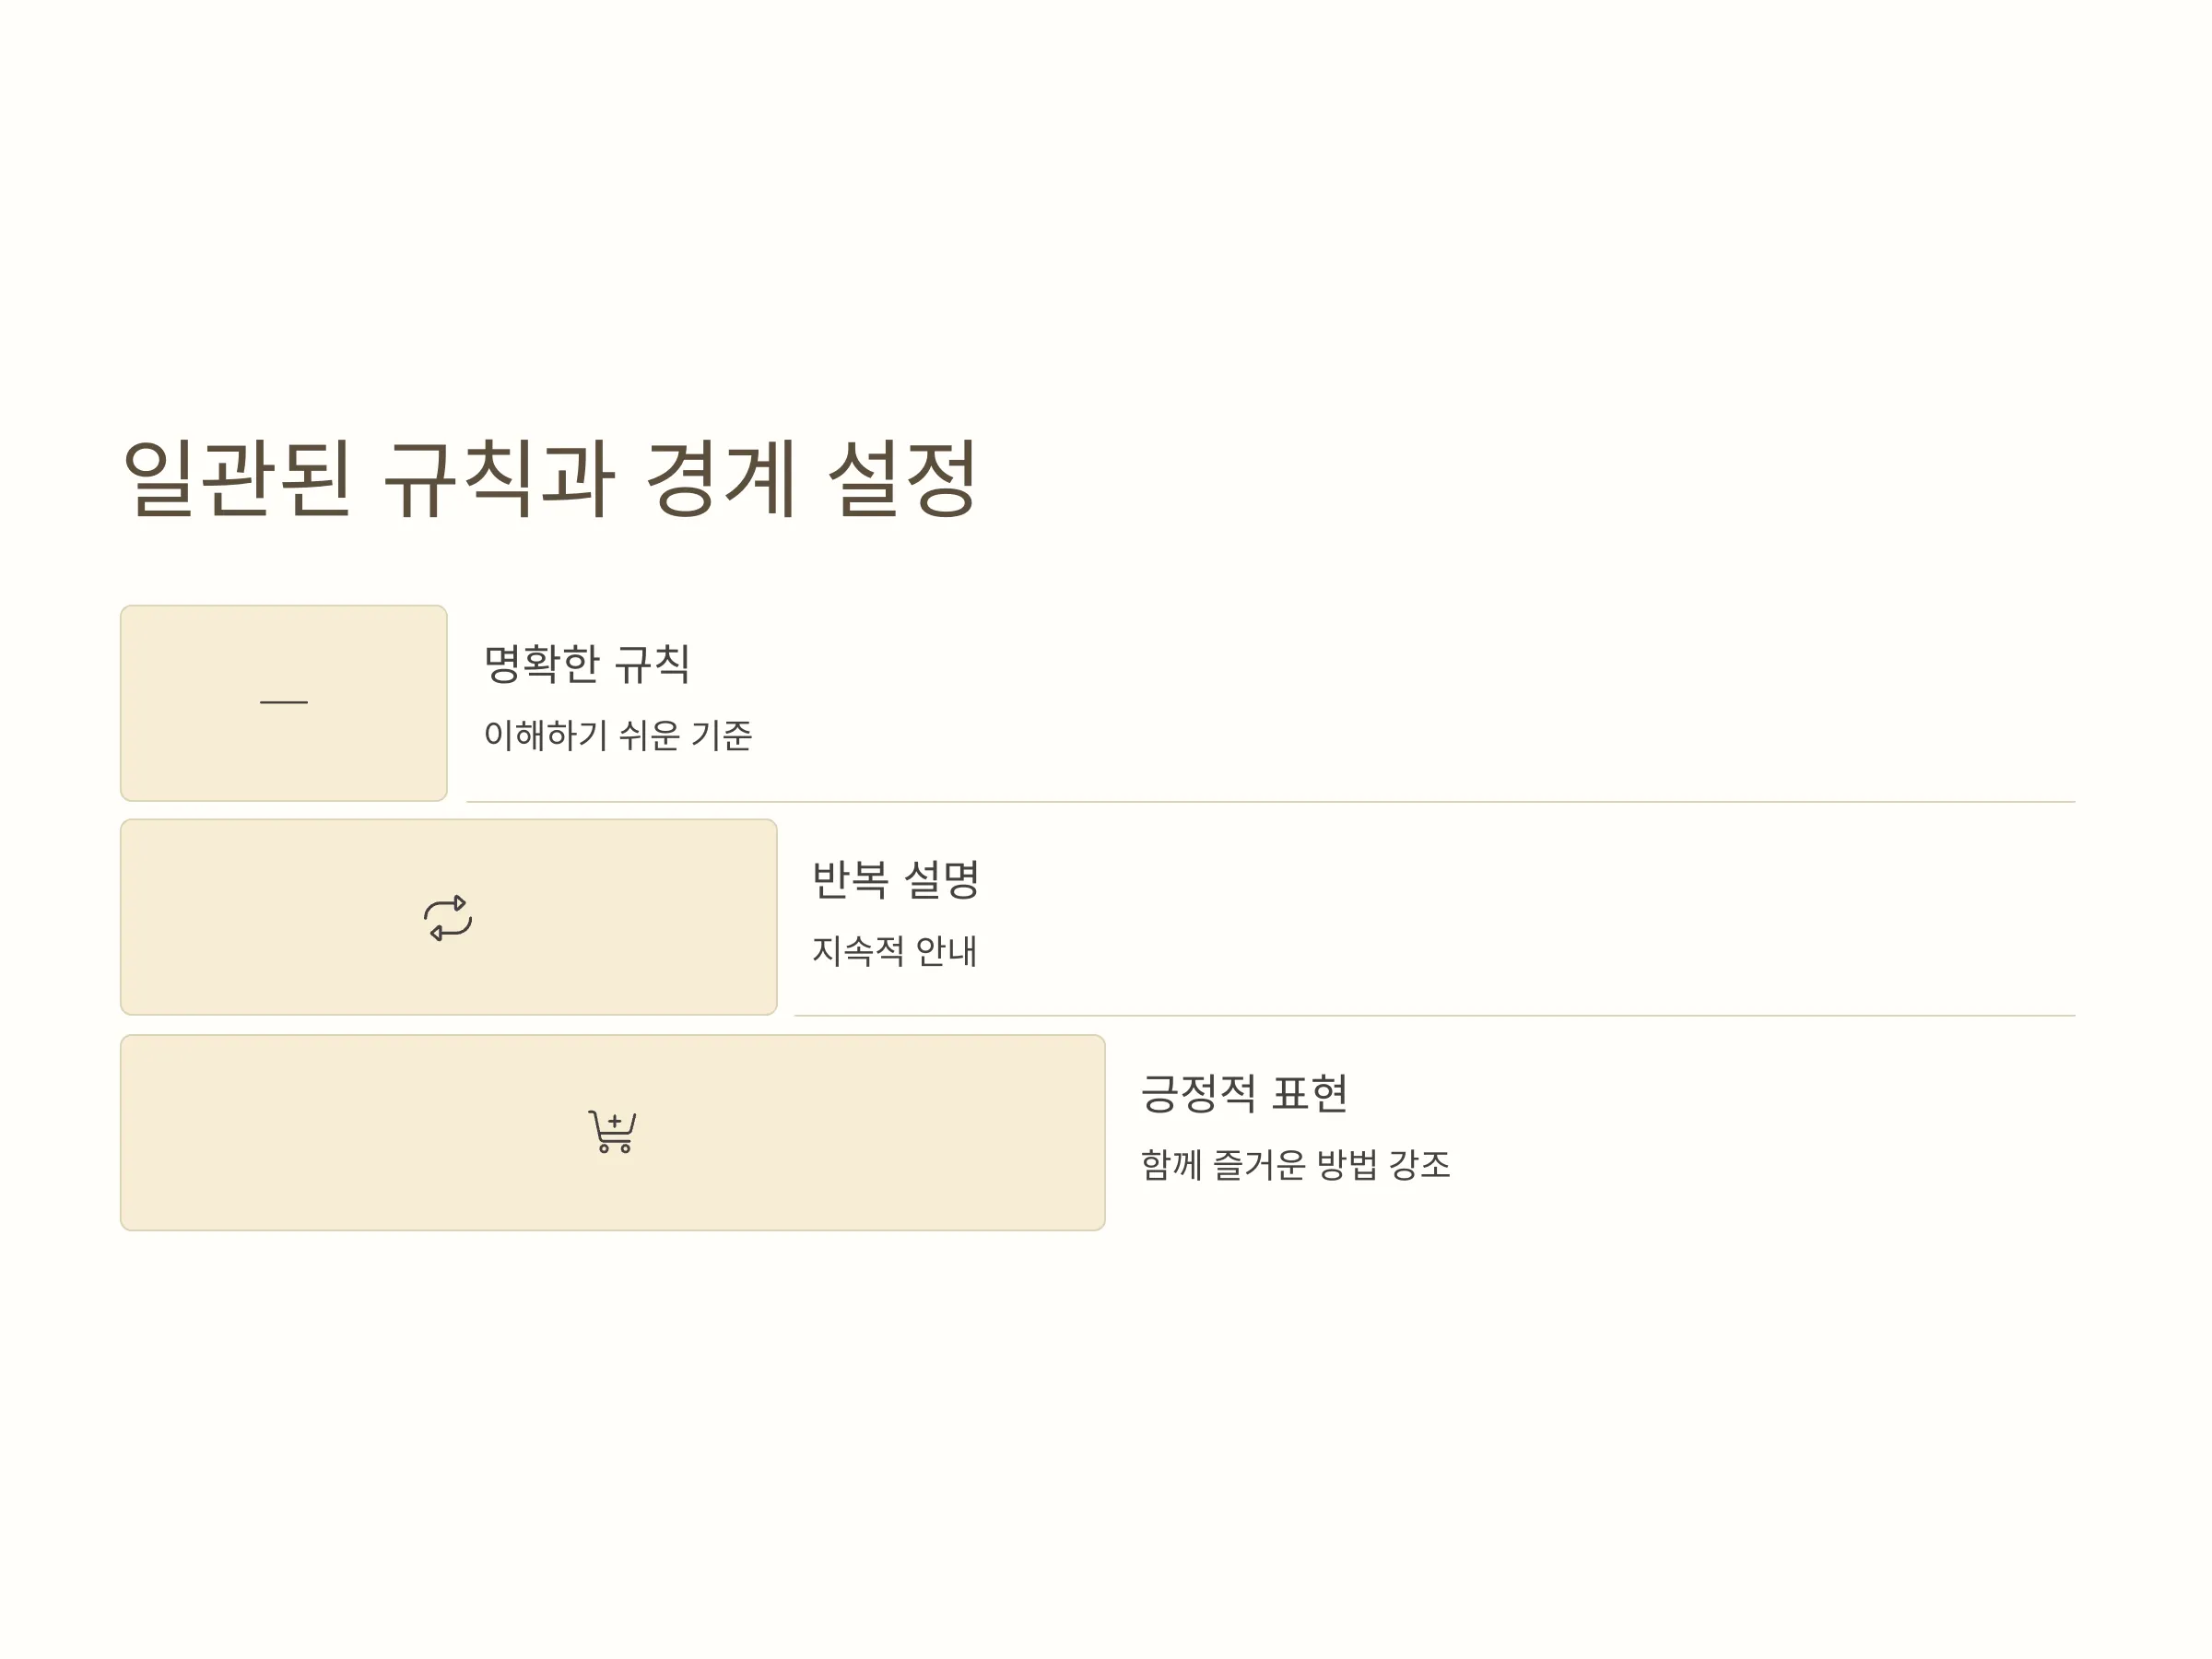Select the 반복 설명 heading
Screen dimensions: 2212x1659
click(895, 879)
